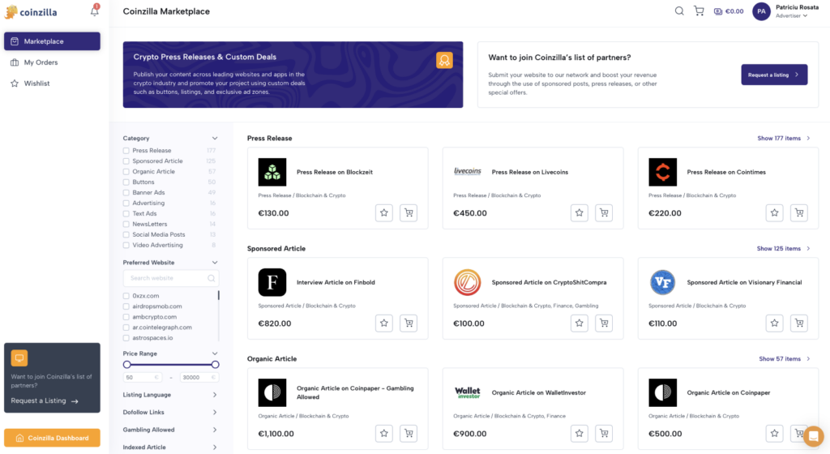830x454 pixels.
Task: Click the search magnifier icon in header
Action: click(679, 11)
